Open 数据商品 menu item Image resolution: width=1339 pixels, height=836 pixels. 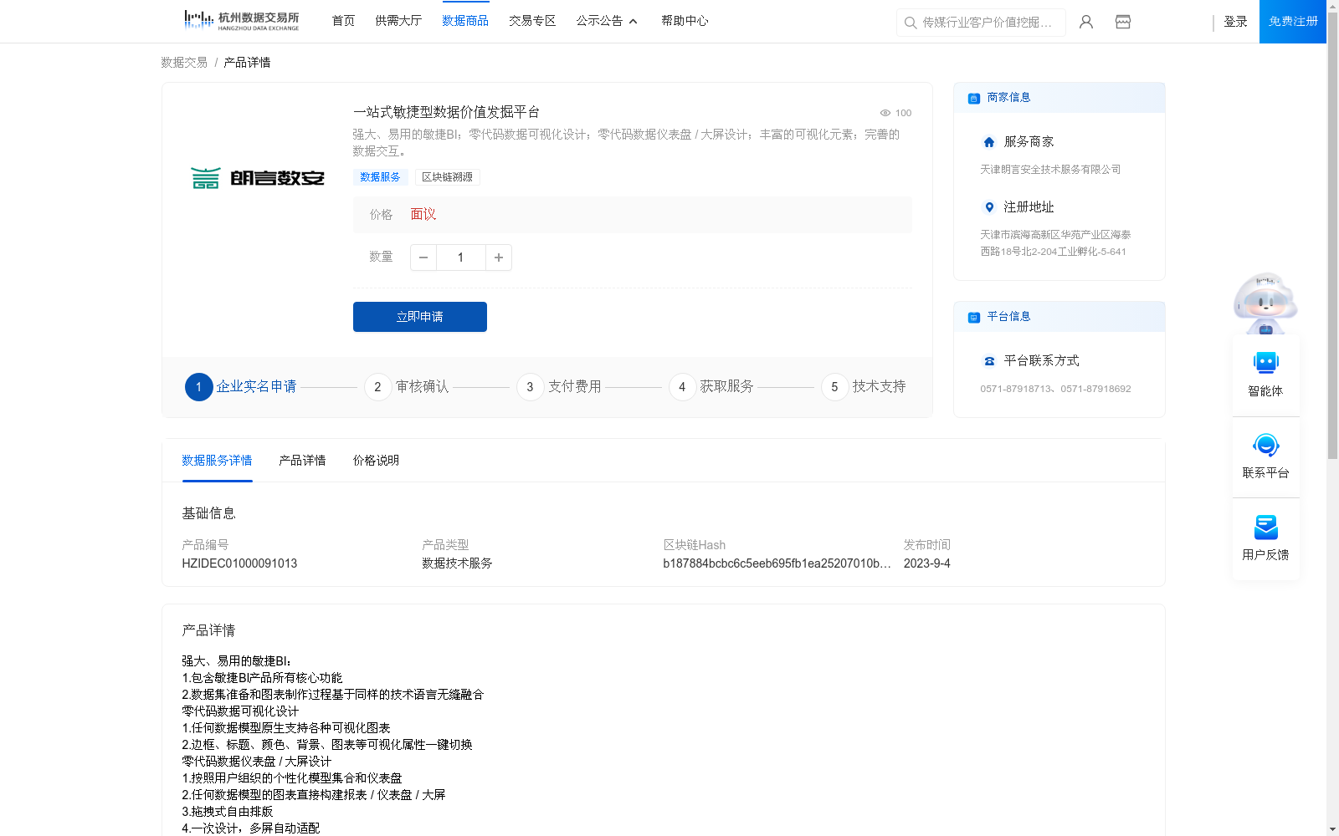pyautogui.click(x=465, y=21)
